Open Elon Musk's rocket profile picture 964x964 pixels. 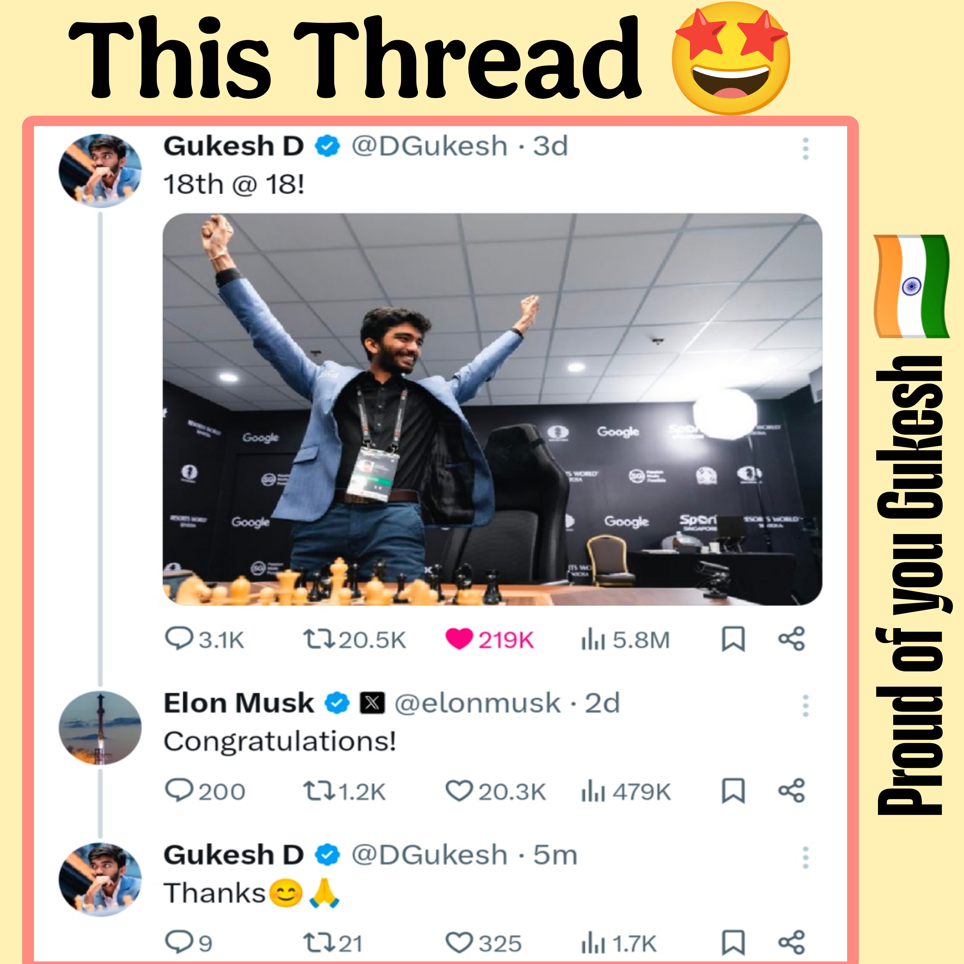(100, 727)
